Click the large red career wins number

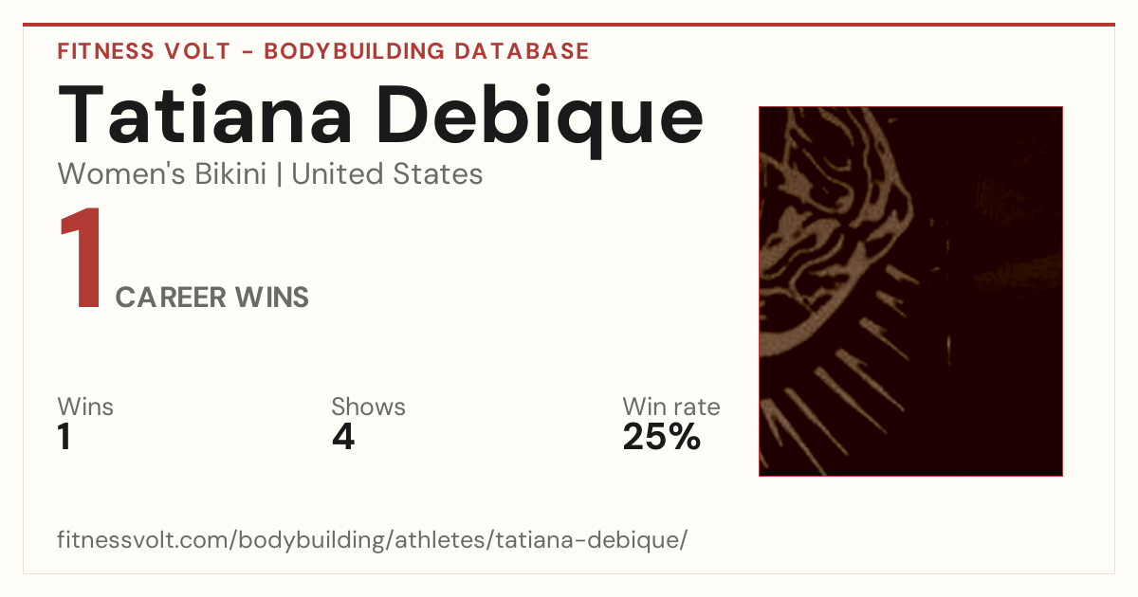(x=81, y=260)
